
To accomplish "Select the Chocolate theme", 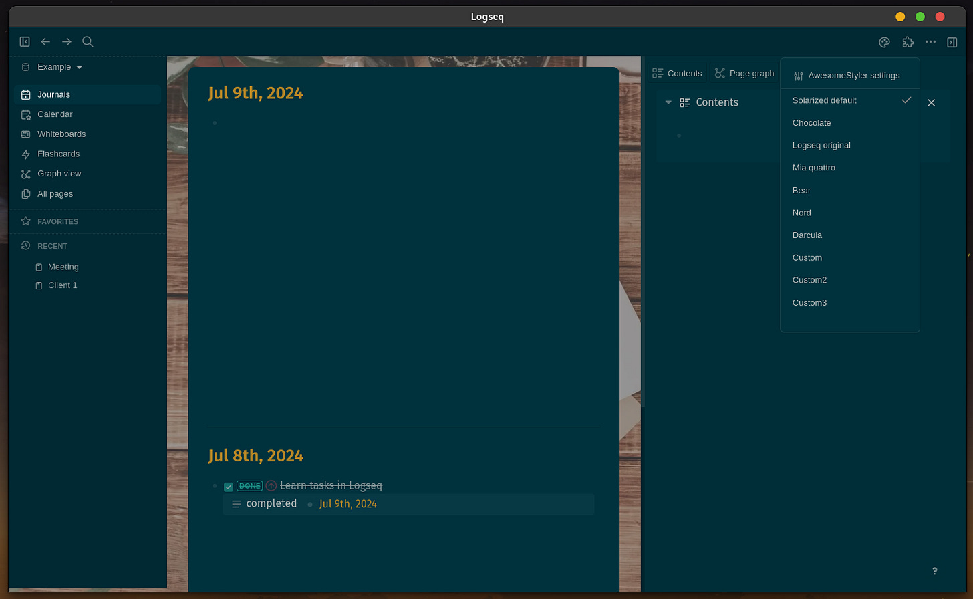I will pyautogui.click(x=850, y=123).
